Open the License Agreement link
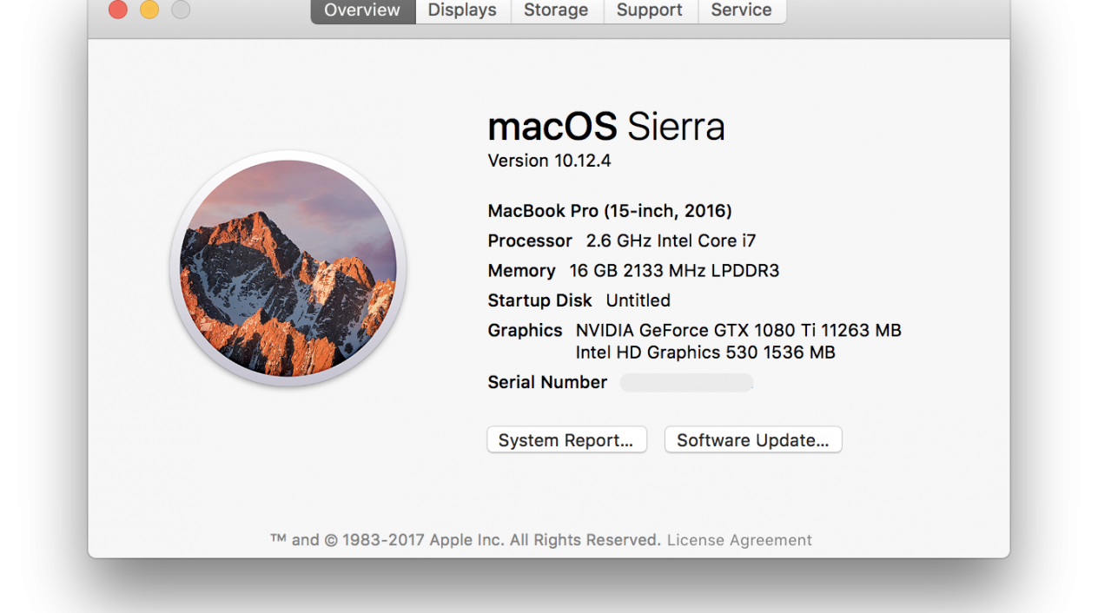 (x=739, y=540)
